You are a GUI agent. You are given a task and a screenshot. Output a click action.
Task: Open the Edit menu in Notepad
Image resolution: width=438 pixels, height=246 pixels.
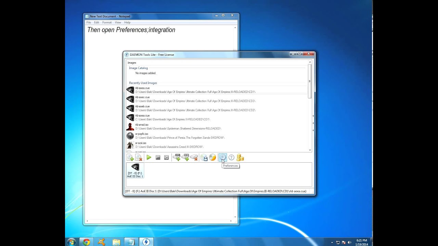96,22
